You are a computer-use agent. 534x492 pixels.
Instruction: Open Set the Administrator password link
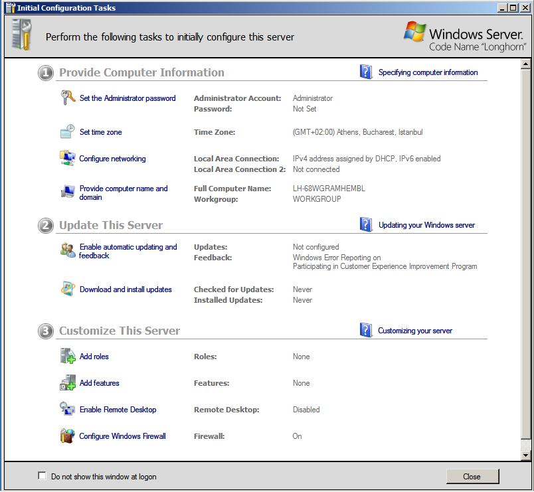[x=128, y=98]
